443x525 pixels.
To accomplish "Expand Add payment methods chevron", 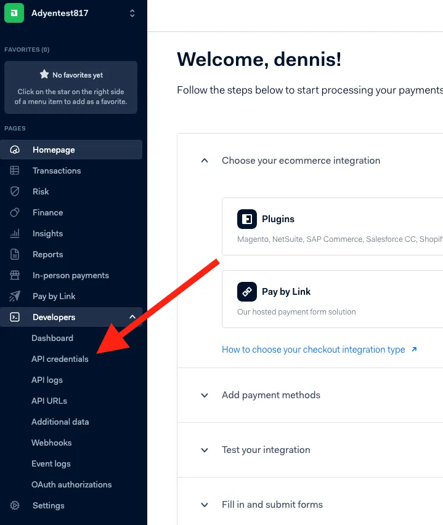I will pyautogui.click(x=205, y=395).
